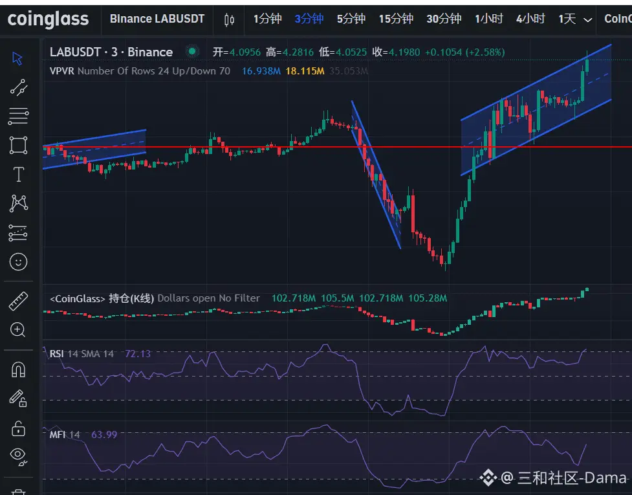Select the MFI 14 indicator legend
The width and height of the screenshot is (632, 495).
point(65,435)
